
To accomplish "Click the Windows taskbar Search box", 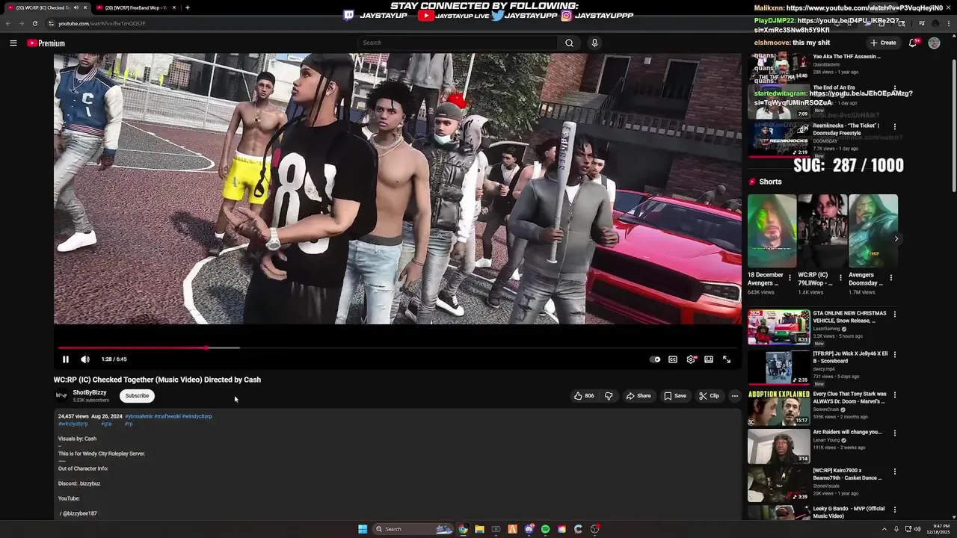I will pyautogui.click(x=413, y=529).
